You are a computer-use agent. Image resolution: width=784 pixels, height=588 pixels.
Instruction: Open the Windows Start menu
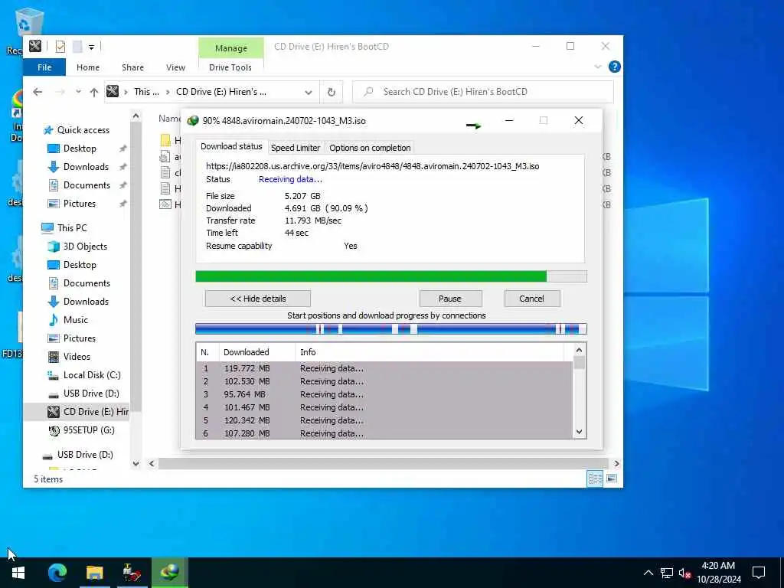tap(18, 572)
